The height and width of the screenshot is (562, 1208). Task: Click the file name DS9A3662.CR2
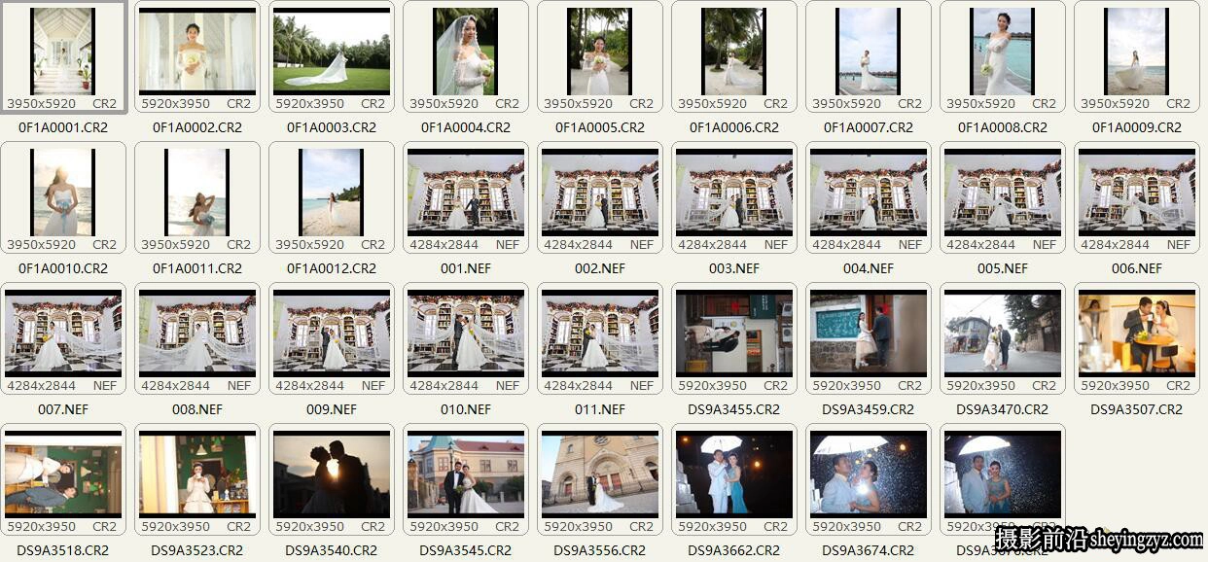734,550
